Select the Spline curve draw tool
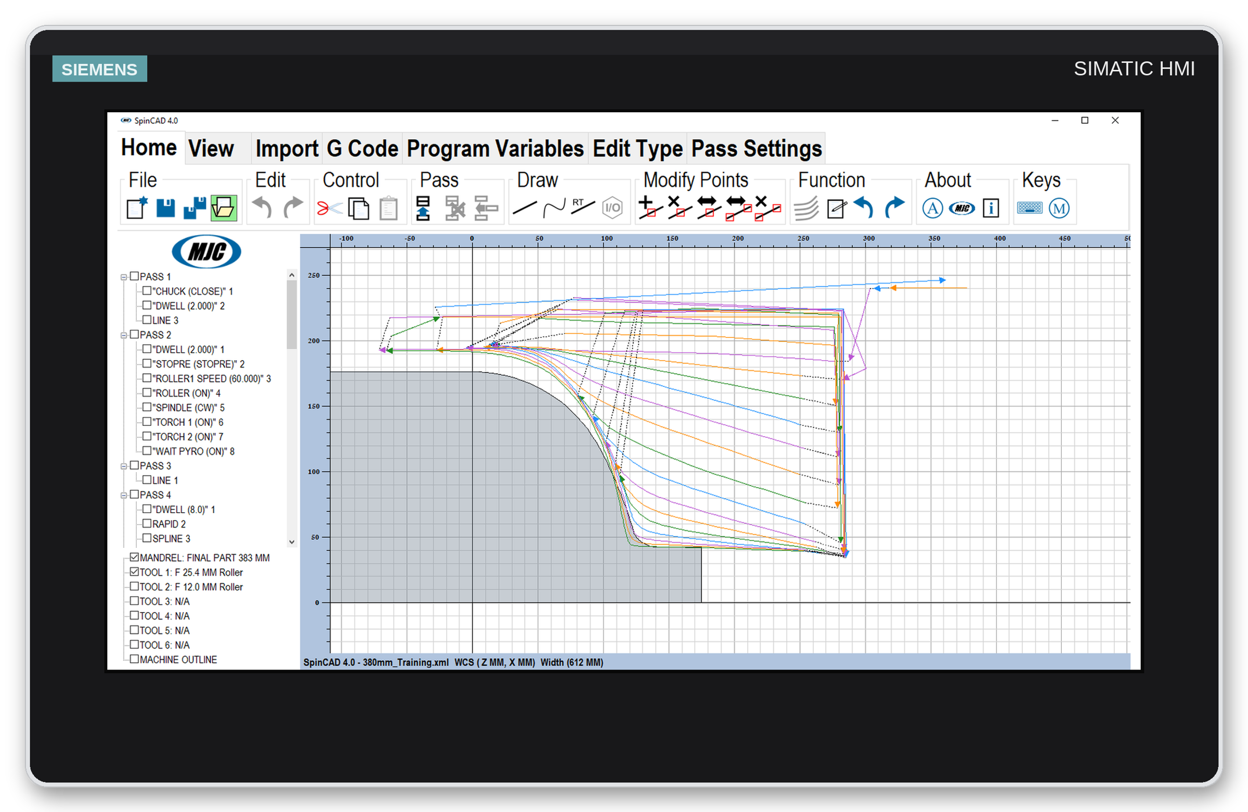The image size is (1248, 812). 554,208
